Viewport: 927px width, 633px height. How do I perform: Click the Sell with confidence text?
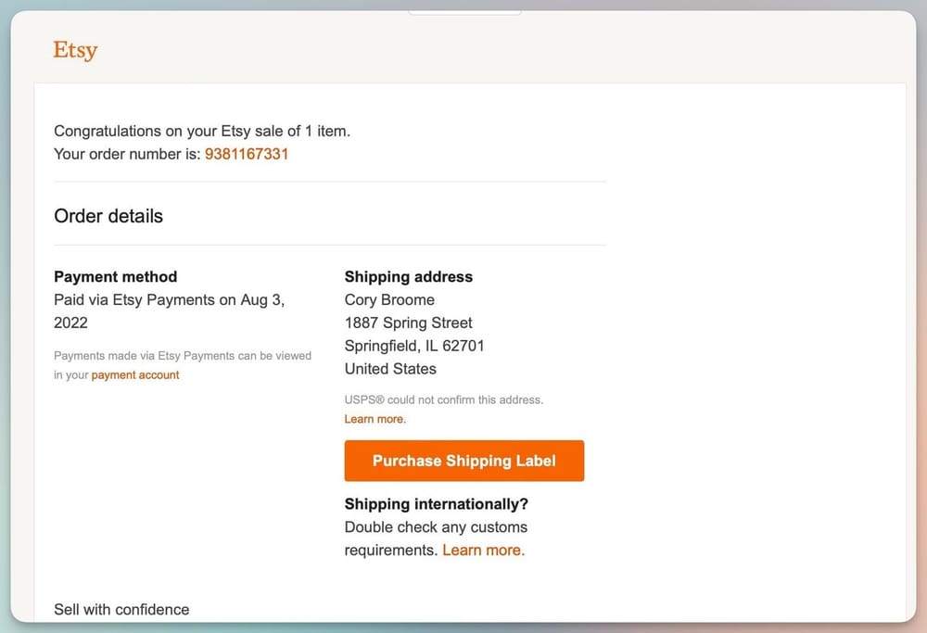tap(121, 609)
